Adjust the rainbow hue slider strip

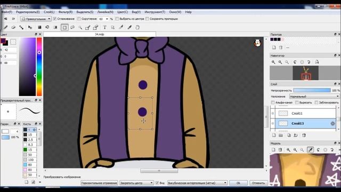39,67
